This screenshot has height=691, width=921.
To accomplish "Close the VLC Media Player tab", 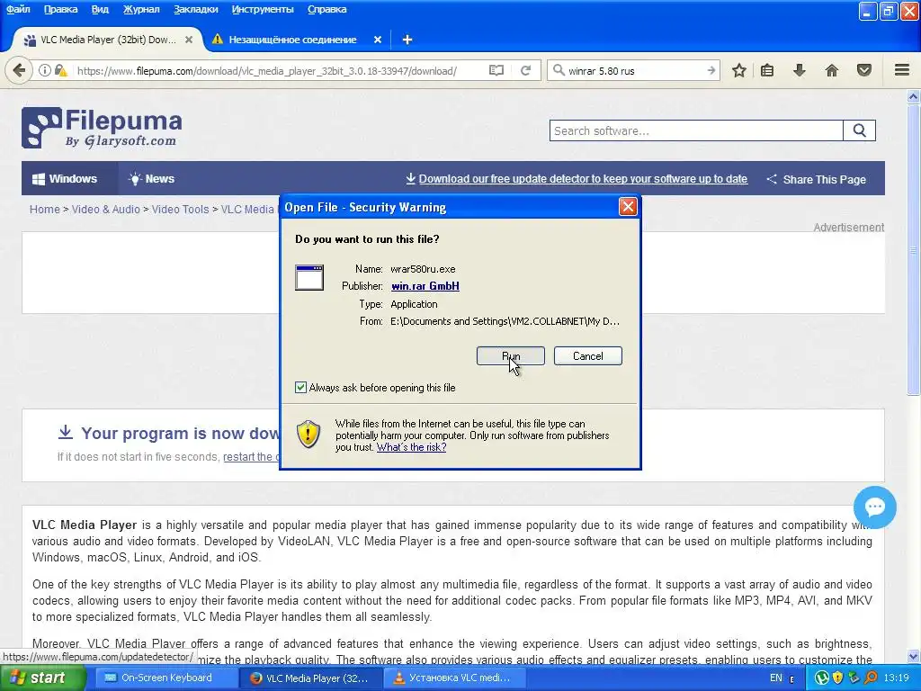I will tap(189, 40).
